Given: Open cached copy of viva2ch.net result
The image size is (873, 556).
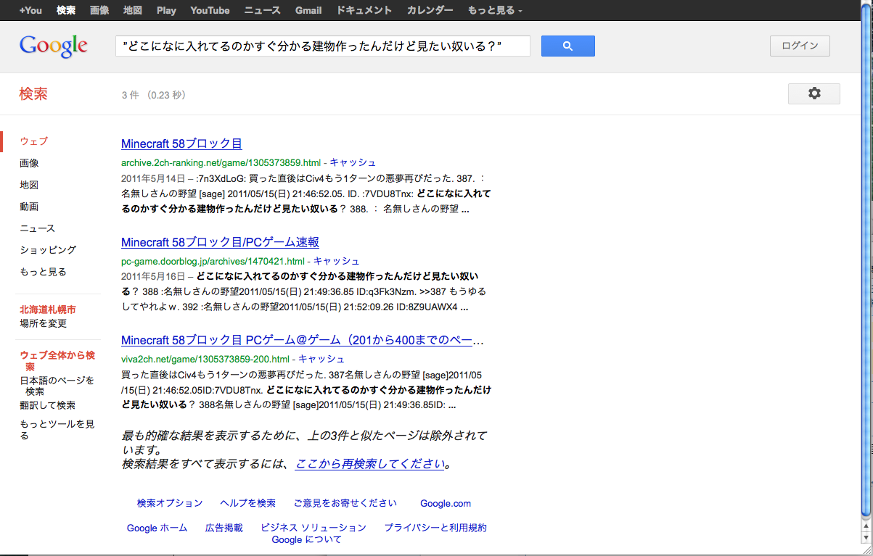Looking at the screenshot, I should pyautogui.click(x=321, y=359).
